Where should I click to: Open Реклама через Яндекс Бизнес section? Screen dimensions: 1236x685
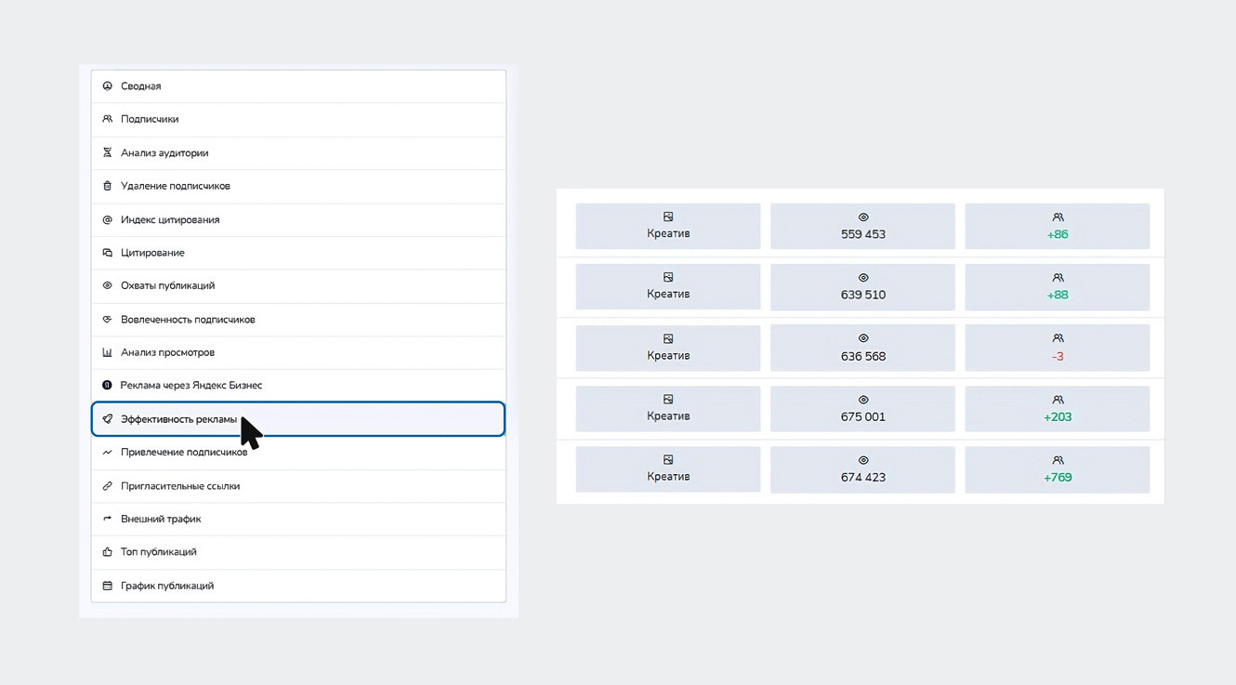tap(191, 385)
